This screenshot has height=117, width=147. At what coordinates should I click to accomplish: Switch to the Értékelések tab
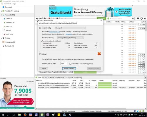pos(60,78)
